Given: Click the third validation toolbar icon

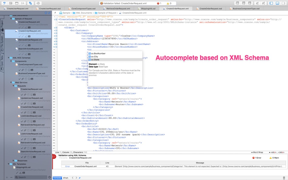Looking at the screenshot, I should click(249, 3).
